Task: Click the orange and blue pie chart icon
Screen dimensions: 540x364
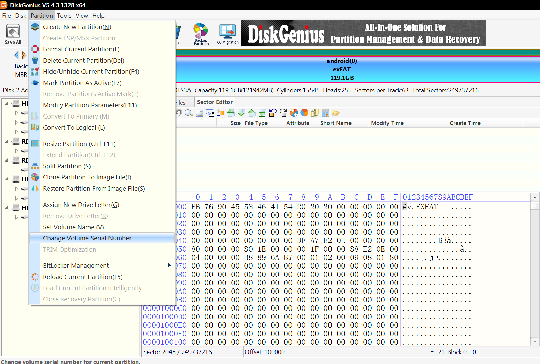Action: pyautogui.click(x=304, y=113)
